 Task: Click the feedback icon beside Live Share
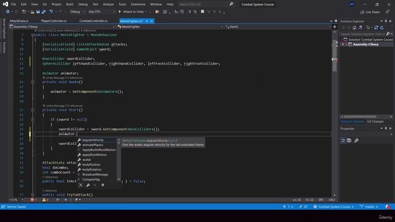point(388,12)
